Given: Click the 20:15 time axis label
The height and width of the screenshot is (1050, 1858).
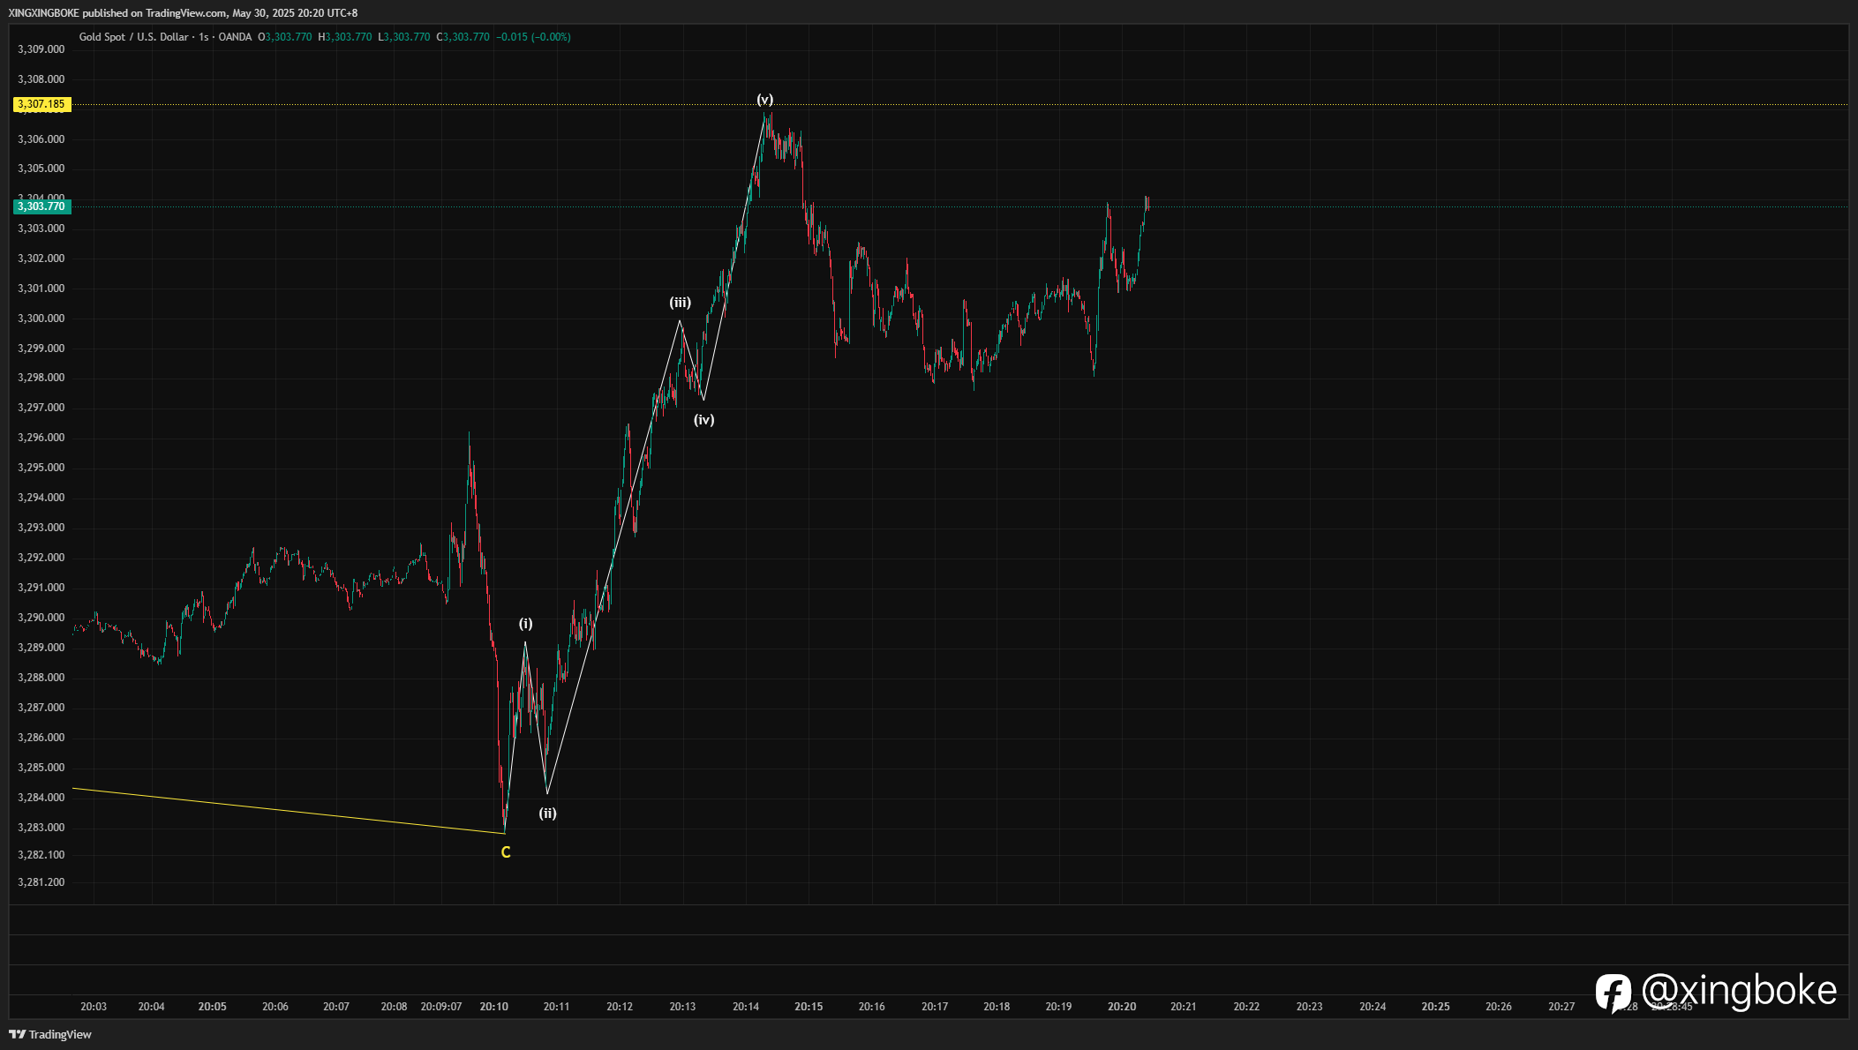Looking at the screenshot, I should tap(809, 1007).
